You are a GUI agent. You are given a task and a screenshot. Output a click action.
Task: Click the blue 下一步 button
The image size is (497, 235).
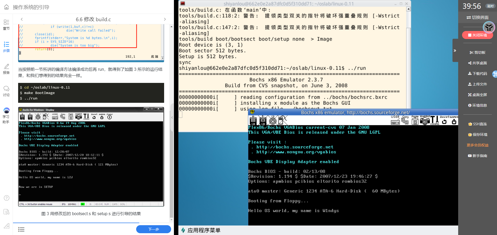(154, 229)
